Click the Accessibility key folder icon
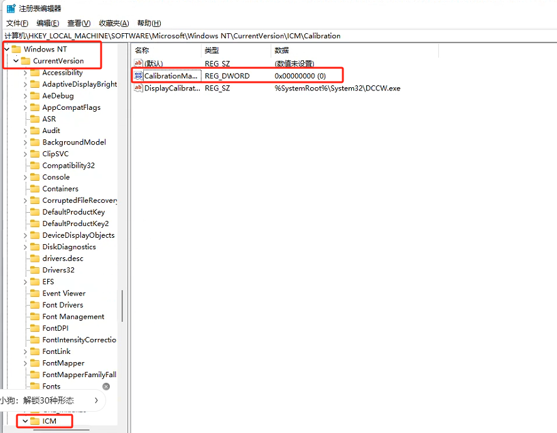The height and width of the screenshot is (433, 557). click(x=35, y=72)
